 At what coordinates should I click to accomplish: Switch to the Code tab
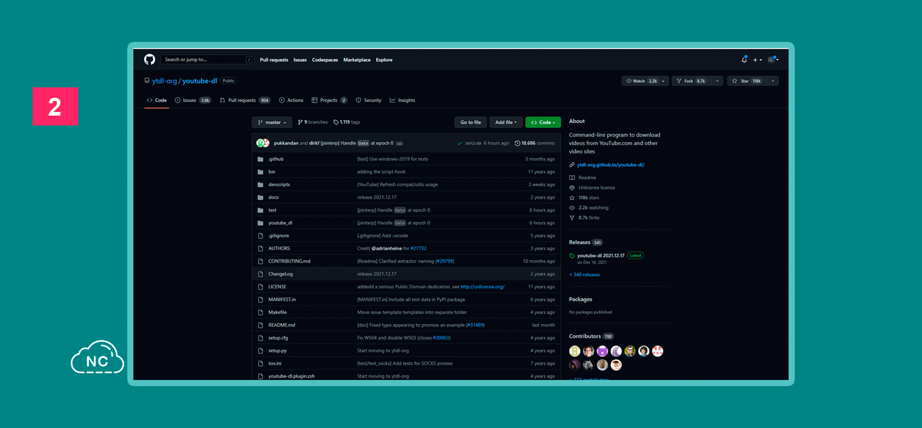tap(156, 100)
